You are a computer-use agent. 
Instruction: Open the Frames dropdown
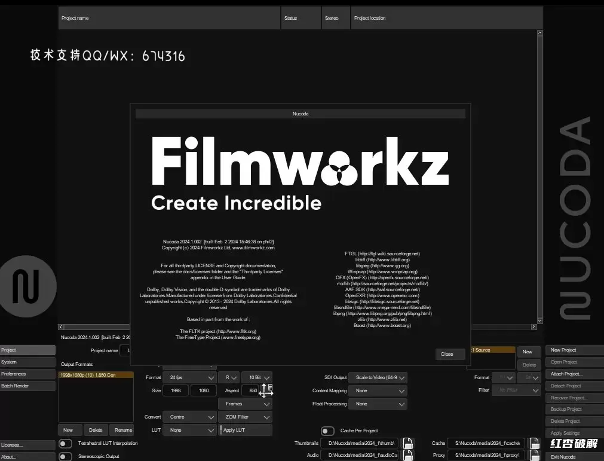click(x=246, y=404)
